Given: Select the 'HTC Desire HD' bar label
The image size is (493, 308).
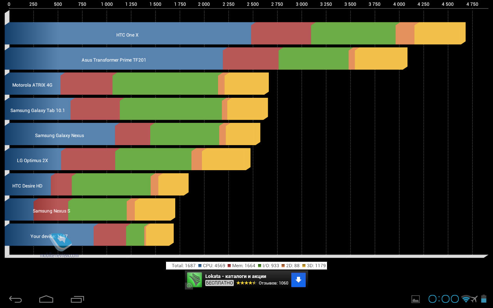Looking at the screenshot, I should [x=27, y=186].
